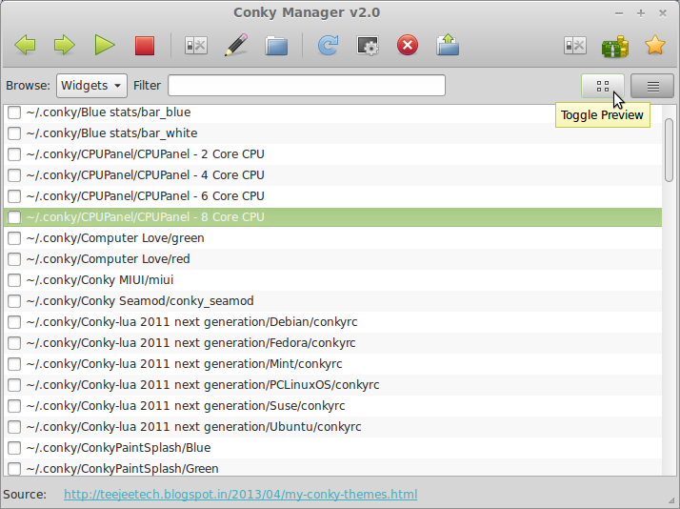Image resolution: width=680 pixels, height=509 pixels.
Task: Select row Computer Love/green
Action: [x=332, y=238]
